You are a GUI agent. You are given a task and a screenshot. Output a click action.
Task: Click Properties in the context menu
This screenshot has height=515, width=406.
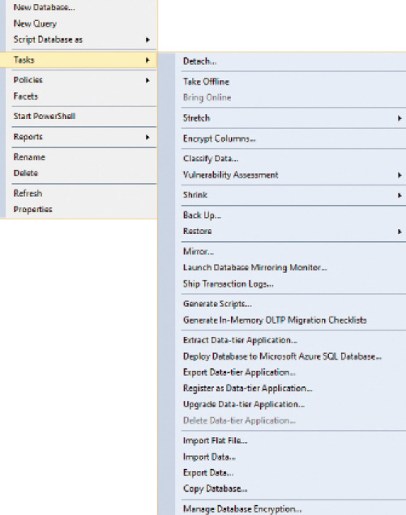point(32,209)
